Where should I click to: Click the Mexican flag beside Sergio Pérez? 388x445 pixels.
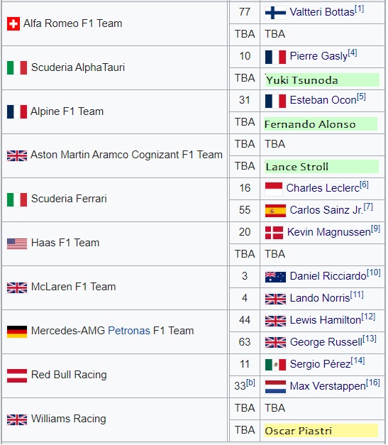275,365
